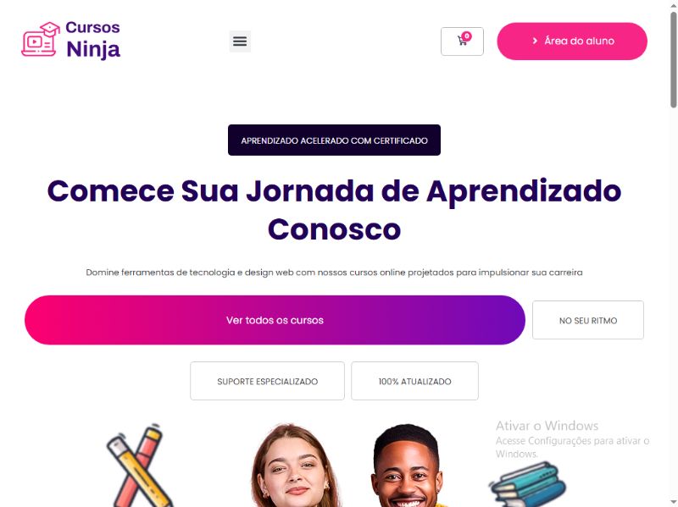Image resolution: width=678 pixels, height=507 pixels.
Task: Open the shopping cart icon
Action: pyautogui.click(x=462, y=41)
